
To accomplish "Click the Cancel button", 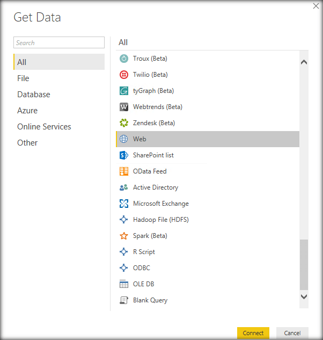I will (292, 333).
